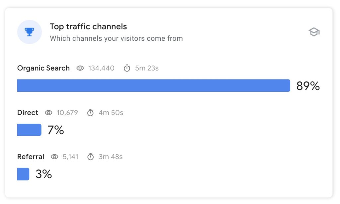Select the Direct channel label
Screen dimensions: 340x204
pyautogui.click(x=28, y=113)
